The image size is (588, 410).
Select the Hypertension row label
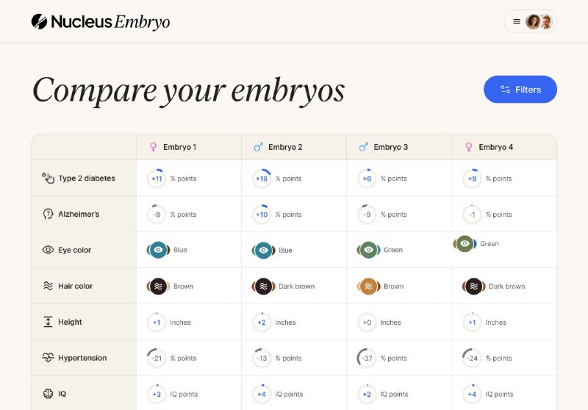[82, 358]
